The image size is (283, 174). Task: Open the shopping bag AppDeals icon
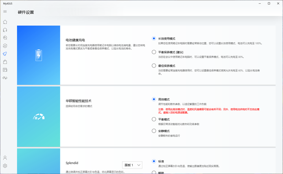pyautogui.click(x=5, y=62)
